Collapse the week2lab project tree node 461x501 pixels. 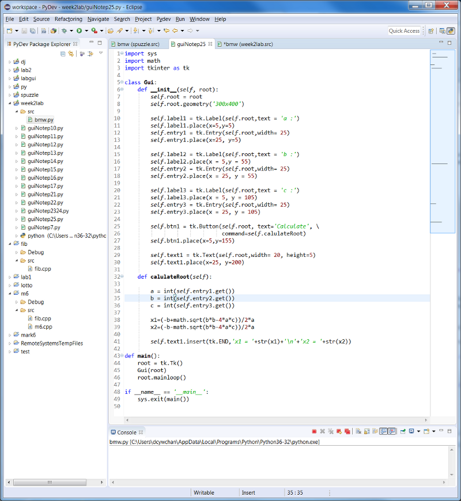10,103
